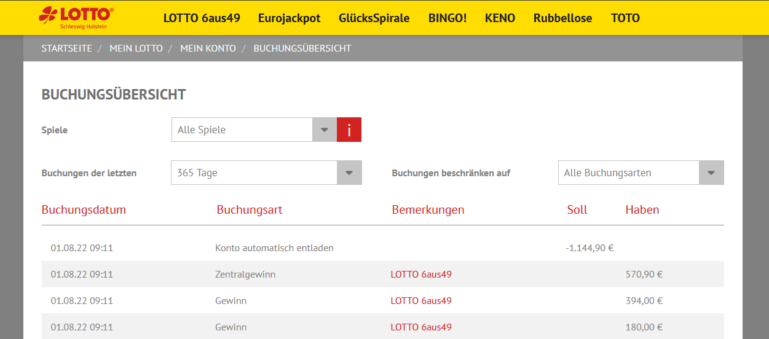Click the red info icon next to Spiele
This screenshot has width=769, height=339.
349,130
